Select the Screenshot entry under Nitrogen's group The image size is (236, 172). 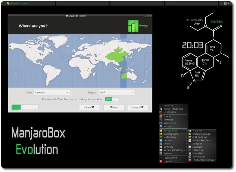click(173, 123)
